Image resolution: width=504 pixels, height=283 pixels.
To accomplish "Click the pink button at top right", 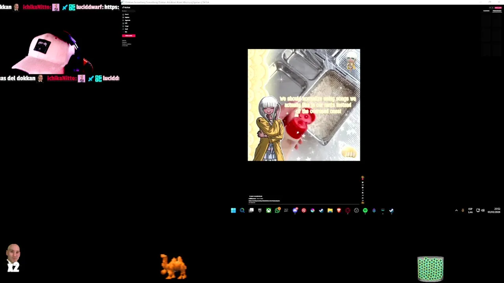I will coord(498,7).
